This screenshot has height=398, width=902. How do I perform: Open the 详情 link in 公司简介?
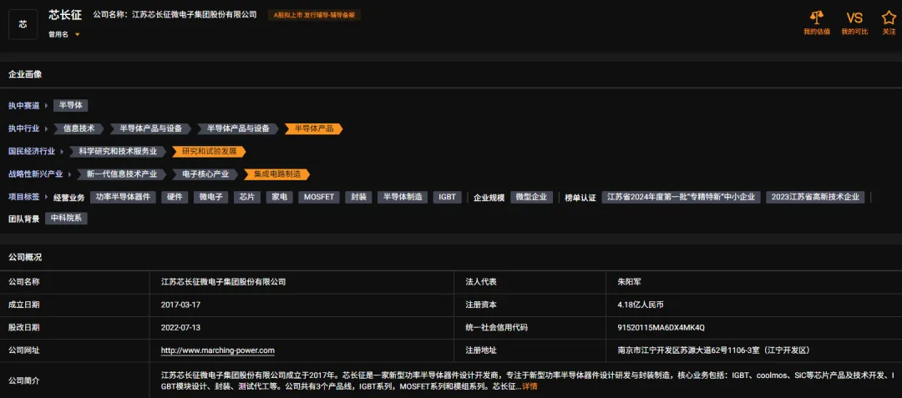click(530, 386)
